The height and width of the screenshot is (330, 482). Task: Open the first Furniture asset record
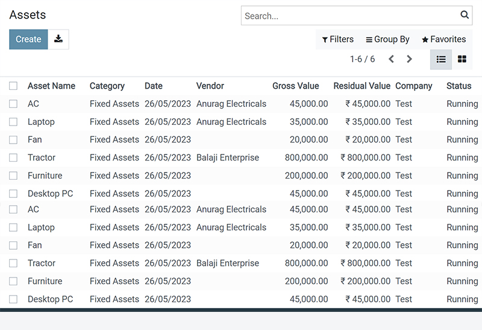point(45,176)
